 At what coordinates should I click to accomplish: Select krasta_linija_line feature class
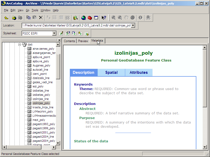pos(43,107)
